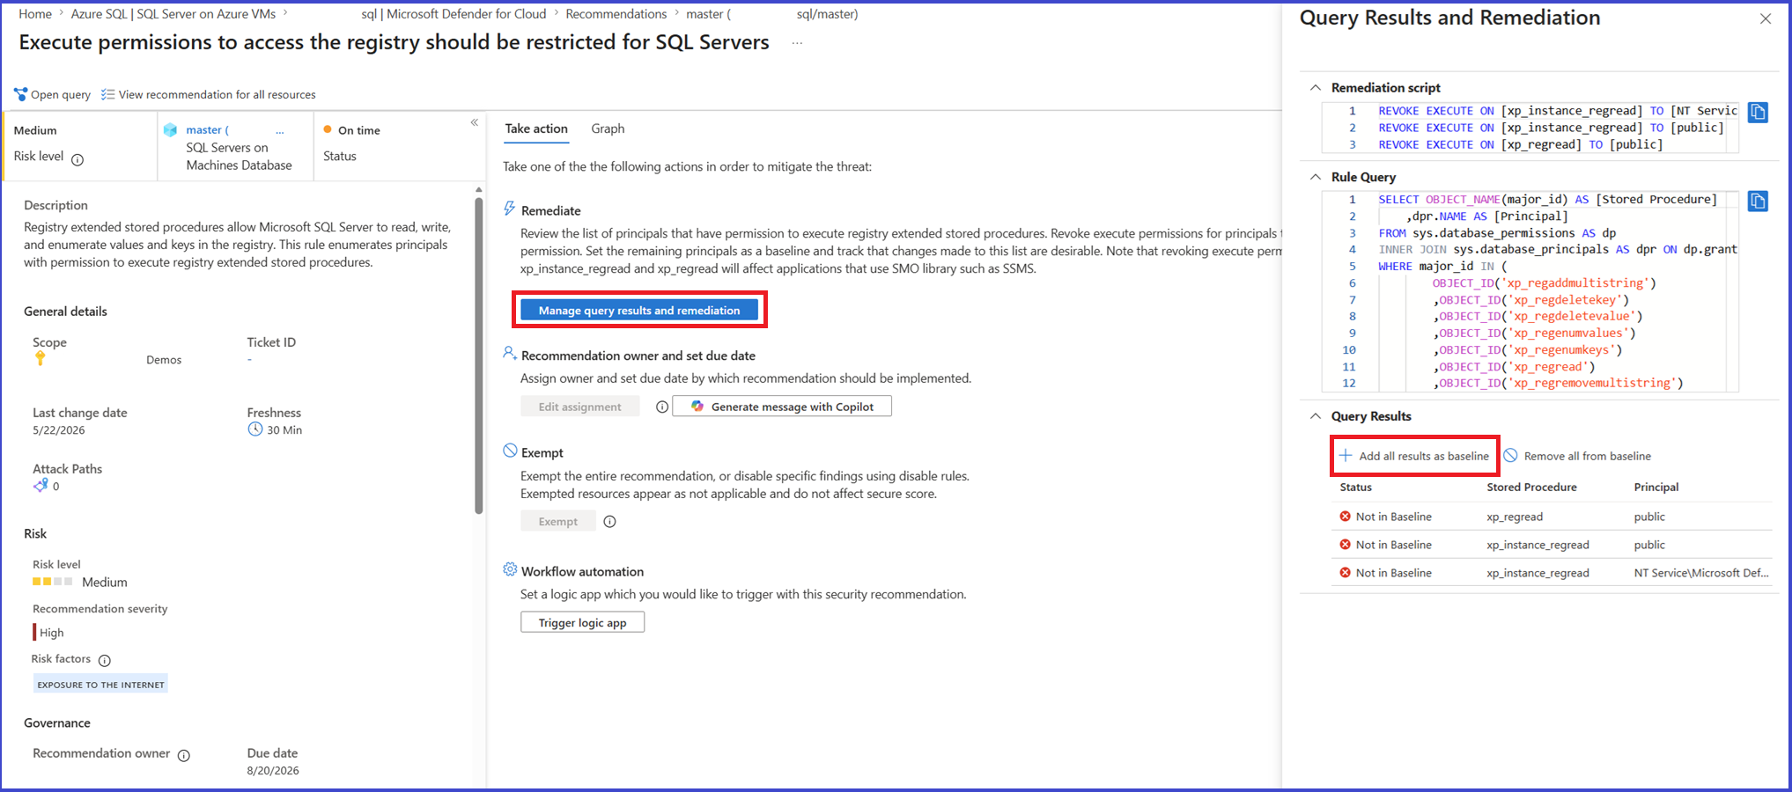1792x792 pixels.
Task: Click the Workflow automation gear icon
Action: coord(510,569)
